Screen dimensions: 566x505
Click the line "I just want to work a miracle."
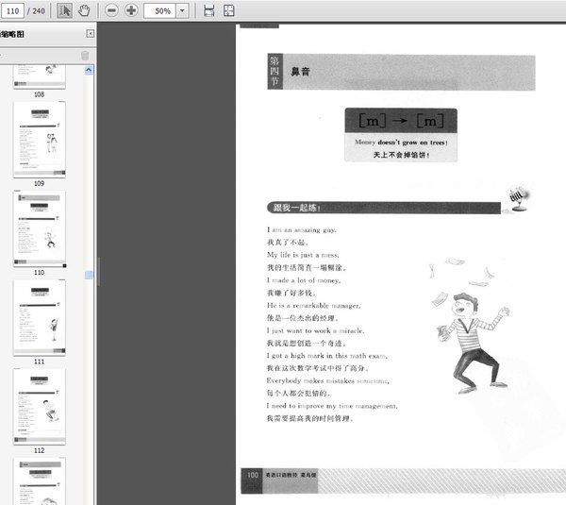coord(315,330)
